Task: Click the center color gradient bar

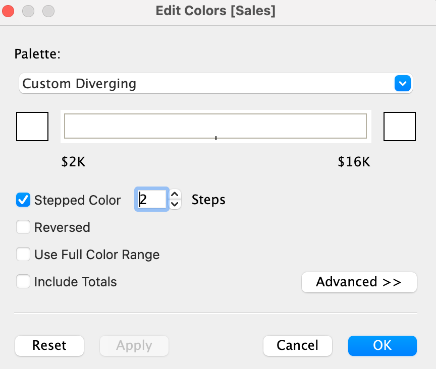Action: [x=215, y=126]
